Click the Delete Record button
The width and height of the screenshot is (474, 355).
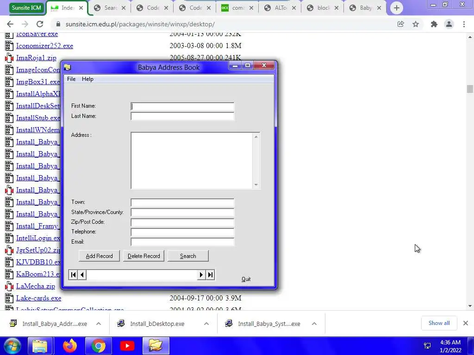click(x=143, y=256)
